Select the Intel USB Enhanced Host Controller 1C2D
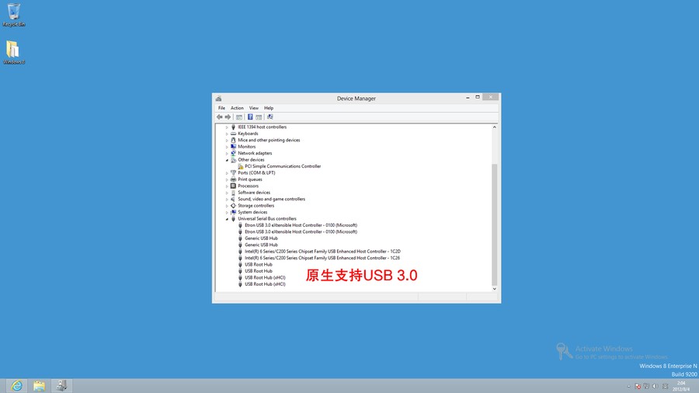The width and height of the screenshot is (699, 393). click(x=322, y=252)
